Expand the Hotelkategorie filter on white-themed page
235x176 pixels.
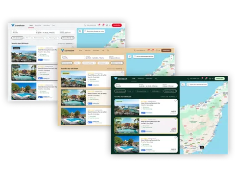(54, 38)
